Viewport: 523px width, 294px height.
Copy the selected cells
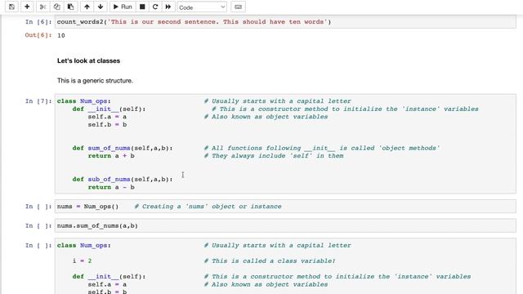pos(56,7)
